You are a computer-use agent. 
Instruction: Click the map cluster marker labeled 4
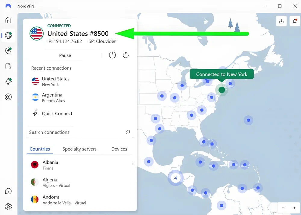pos(175,178)
